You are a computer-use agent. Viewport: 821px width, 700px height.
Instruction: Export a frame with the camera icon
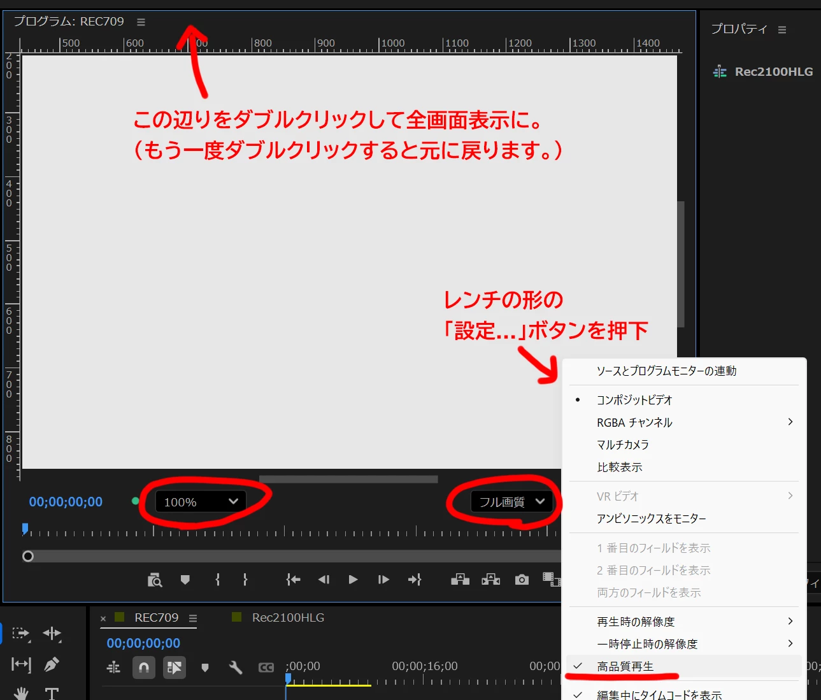coord(522,580)
